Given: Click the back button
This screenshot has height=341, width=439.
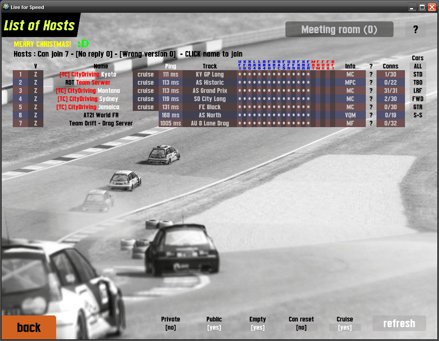Looking at the screenshot, I should 29,327.
